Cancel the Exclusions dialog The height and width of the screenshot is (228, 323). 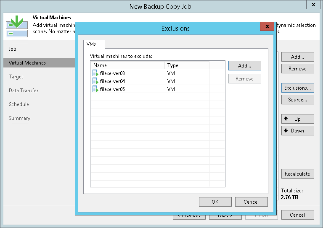click(x=252, y=202)
